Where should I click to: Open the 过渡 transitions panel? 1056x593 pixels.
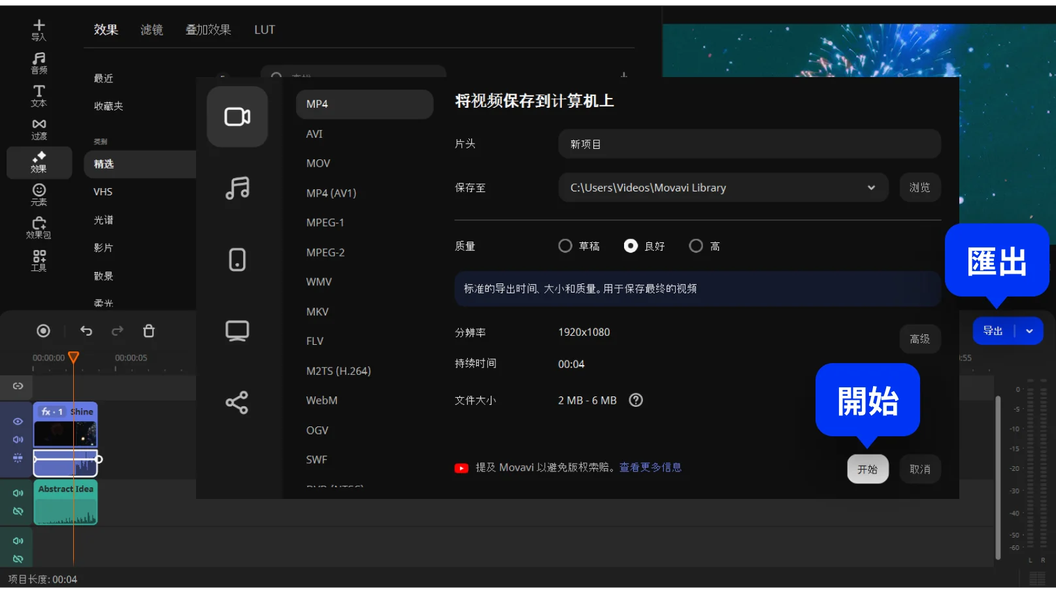click(39, 129)
